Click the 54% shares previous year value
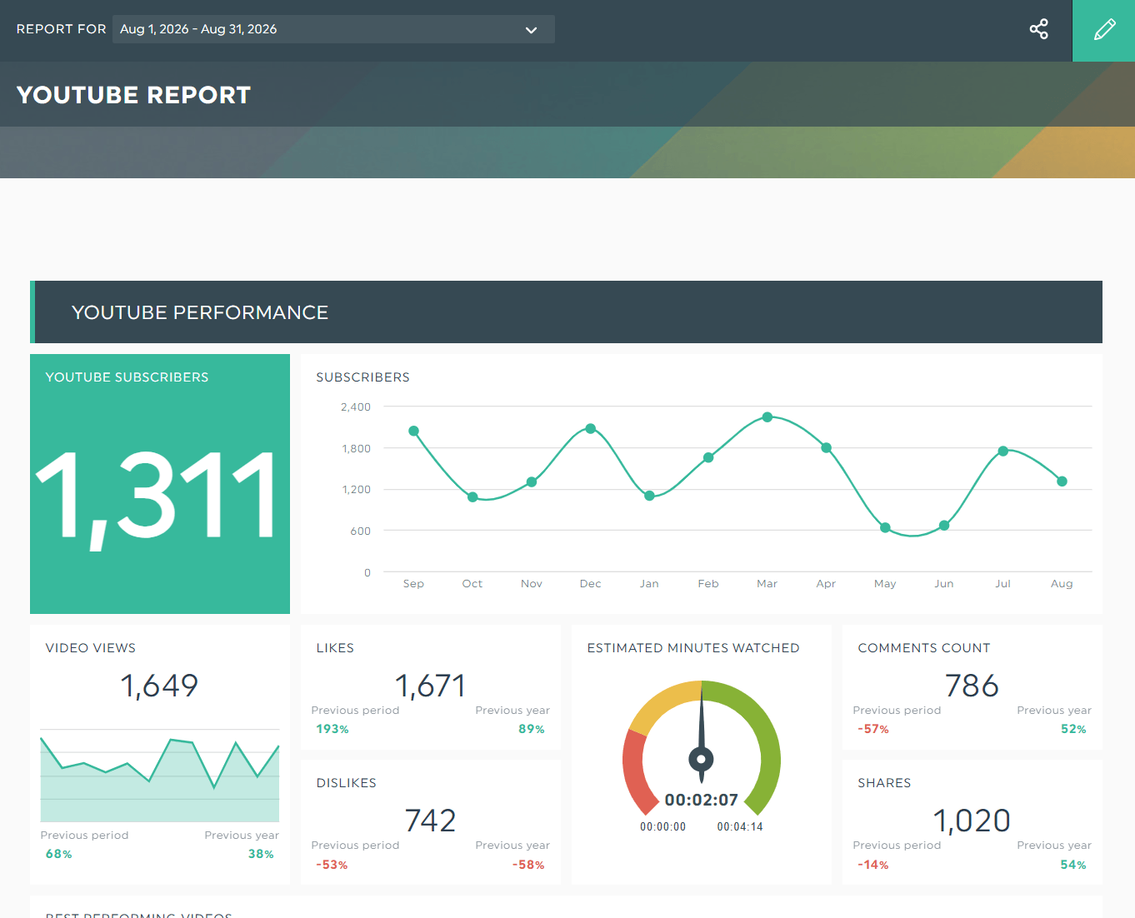The width and height of the screenshot is (1135, 918). (1073, 865)
